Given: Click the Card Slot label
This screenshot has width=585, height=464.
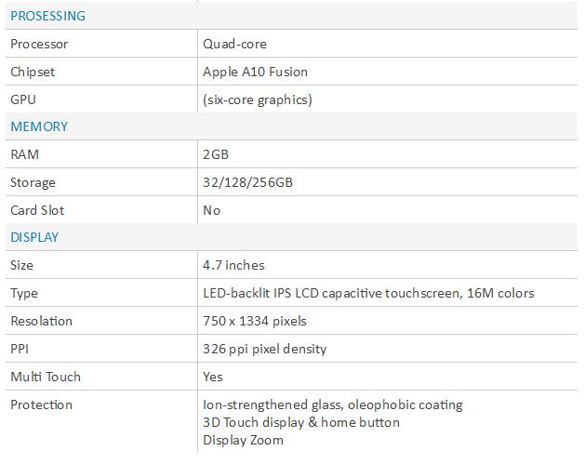Looking at the screenshot, I should coord(37,210).
